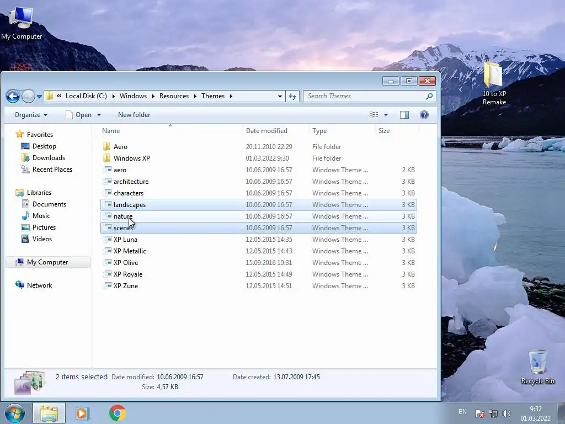The image size is (565, 424).
Task: Expand the view options dropdown arrow
Action: pyautogui.click(x=386, y=115)
